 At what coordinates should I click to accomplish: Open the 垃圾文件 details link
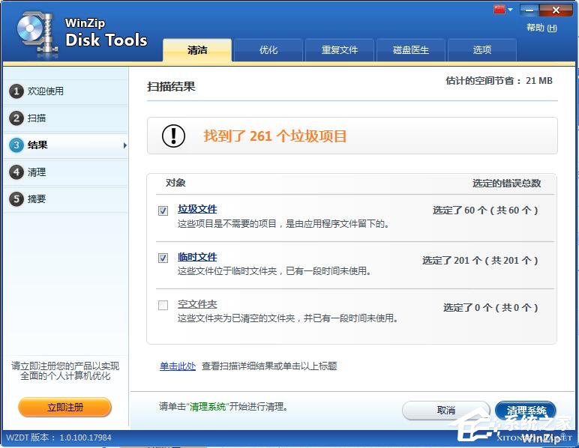coord(197,209)
